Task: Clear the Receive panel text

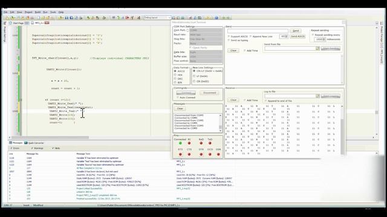Action: tap(233, 100)
